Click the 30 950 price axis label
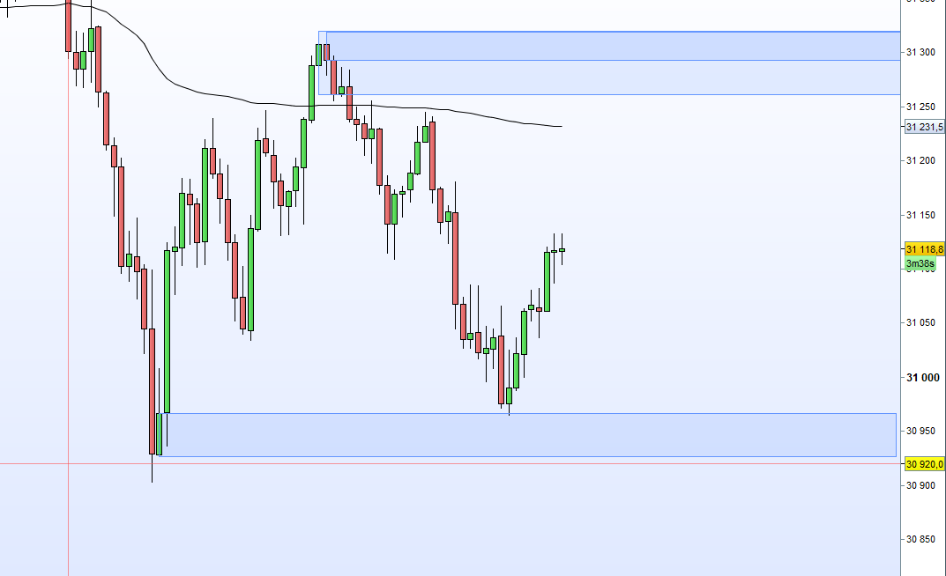This screenshot has height=576, width=946. [x=920, y=431]
